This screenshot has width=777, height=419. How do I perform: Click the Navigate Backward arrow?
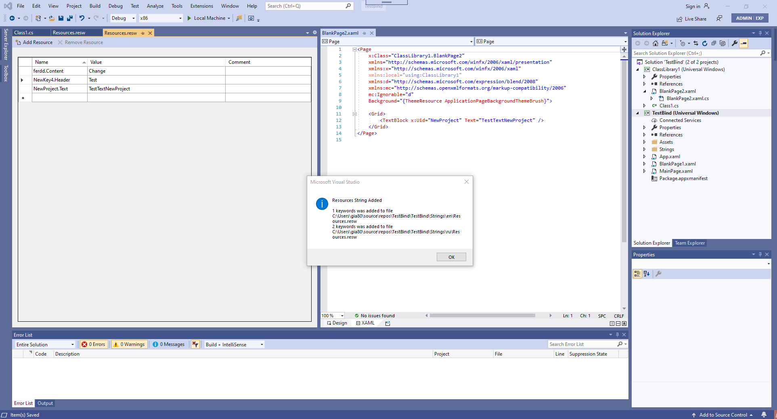point(12,18)
